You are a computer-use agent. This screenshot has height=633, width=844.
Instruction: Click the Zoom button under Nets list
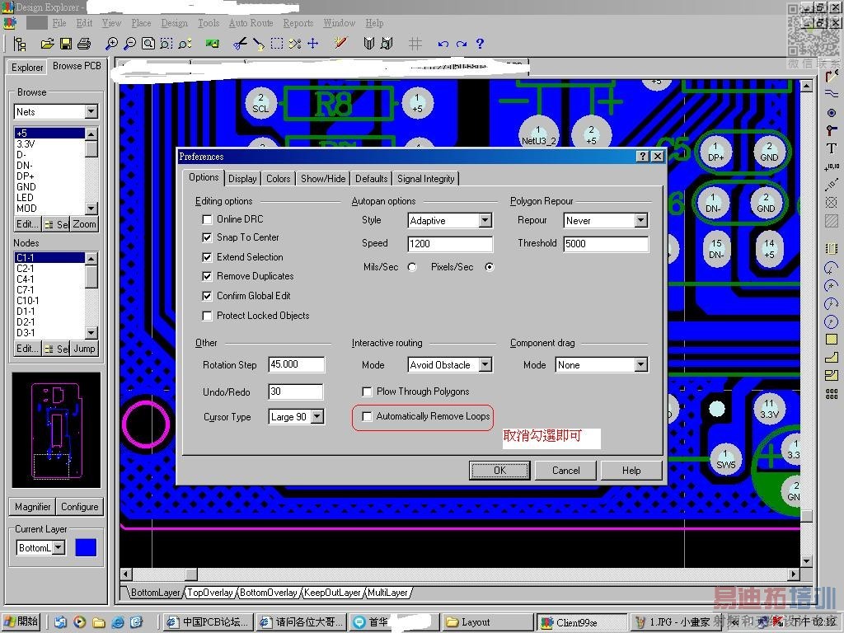click(x=85, y=224)
